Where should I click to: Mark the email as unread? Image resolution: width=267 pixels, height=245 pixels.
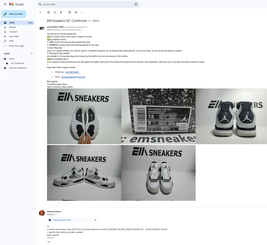pyautogui.click(x=70, y=12)
